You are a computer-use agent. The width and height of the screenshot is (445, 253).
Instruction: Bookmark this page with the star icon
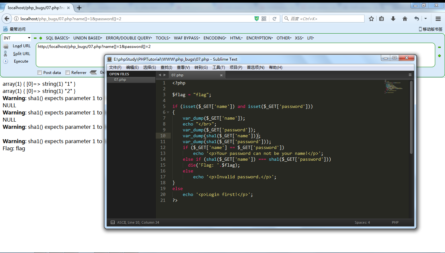point(371,19)
